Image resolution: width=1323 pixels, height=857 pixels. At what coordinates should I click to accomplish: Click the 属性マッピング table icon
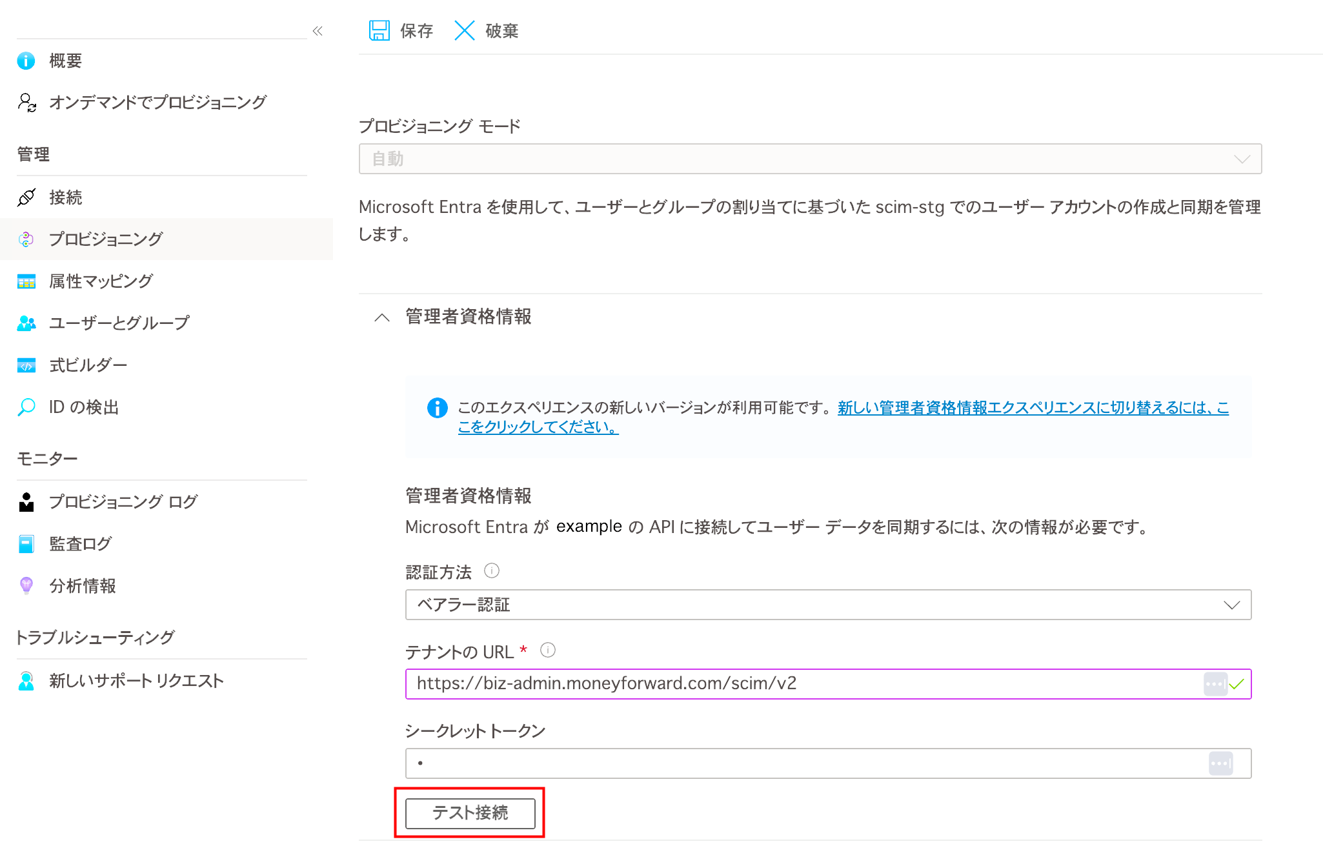tap(26, 281)
